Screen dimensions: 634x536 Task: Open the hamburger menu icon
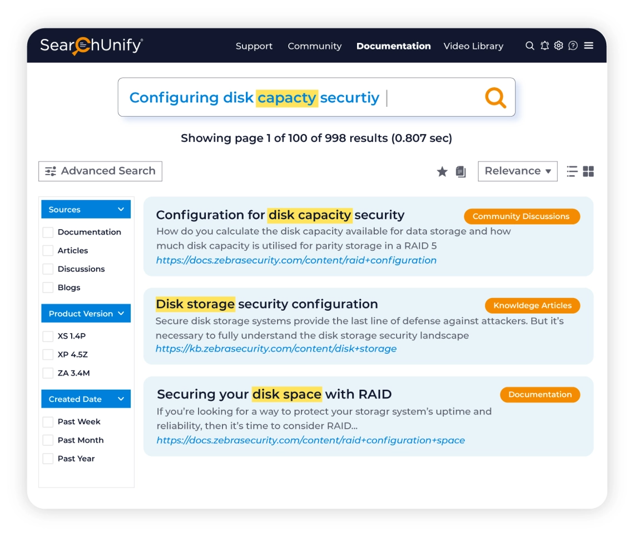click(589, 46)
